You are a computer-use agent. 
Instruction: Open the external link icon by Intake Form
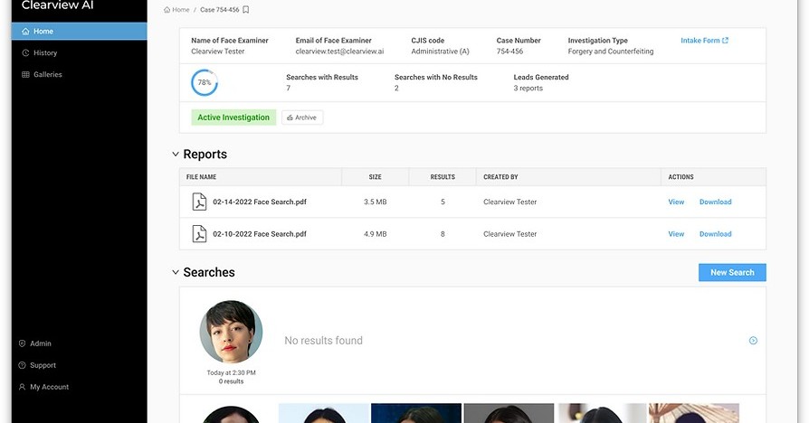click(x=726, y=41)
